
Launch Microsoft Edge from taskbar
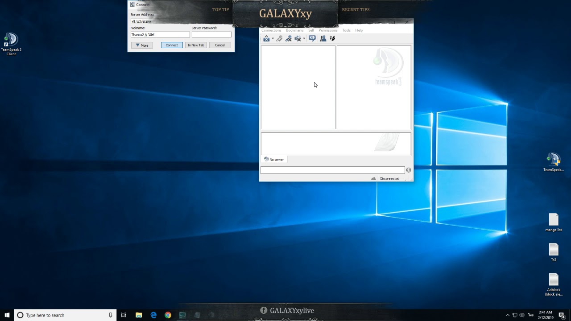[x=153, y=315]
